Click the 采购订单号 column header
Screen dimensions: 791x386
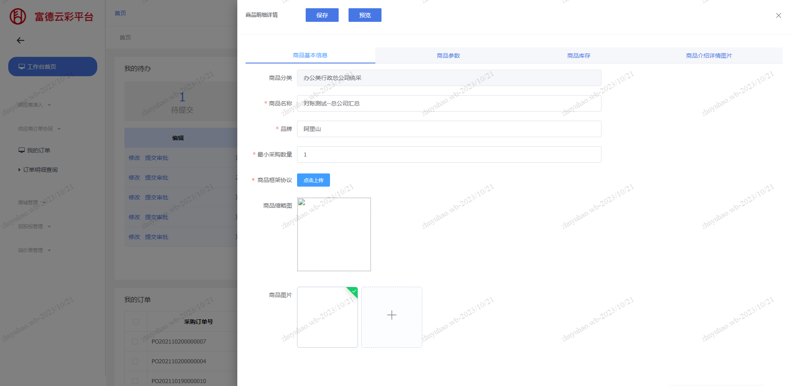pyautogui.click(x=199, y=322)
